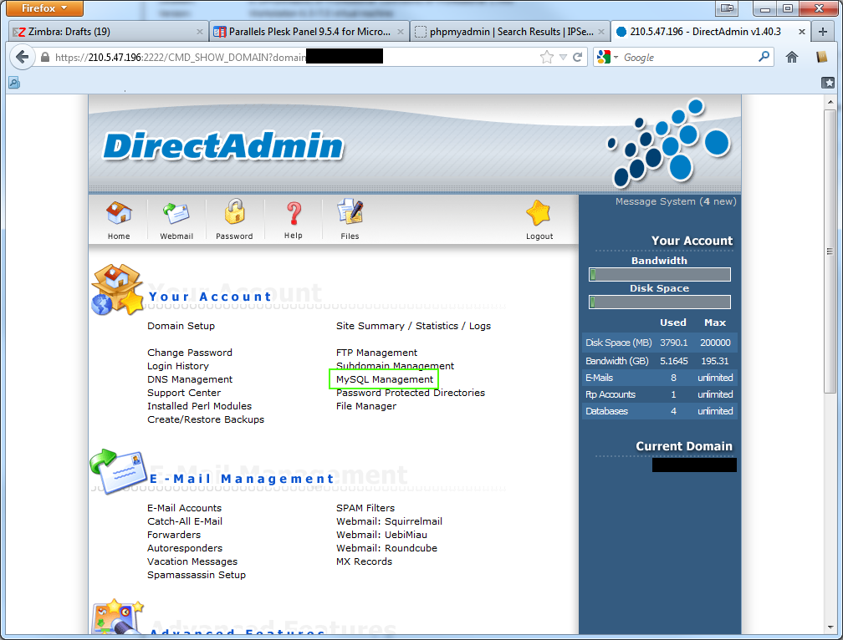Click the Firefox back arrow
This screenshot has width=843, height=640.
point(22,57)
